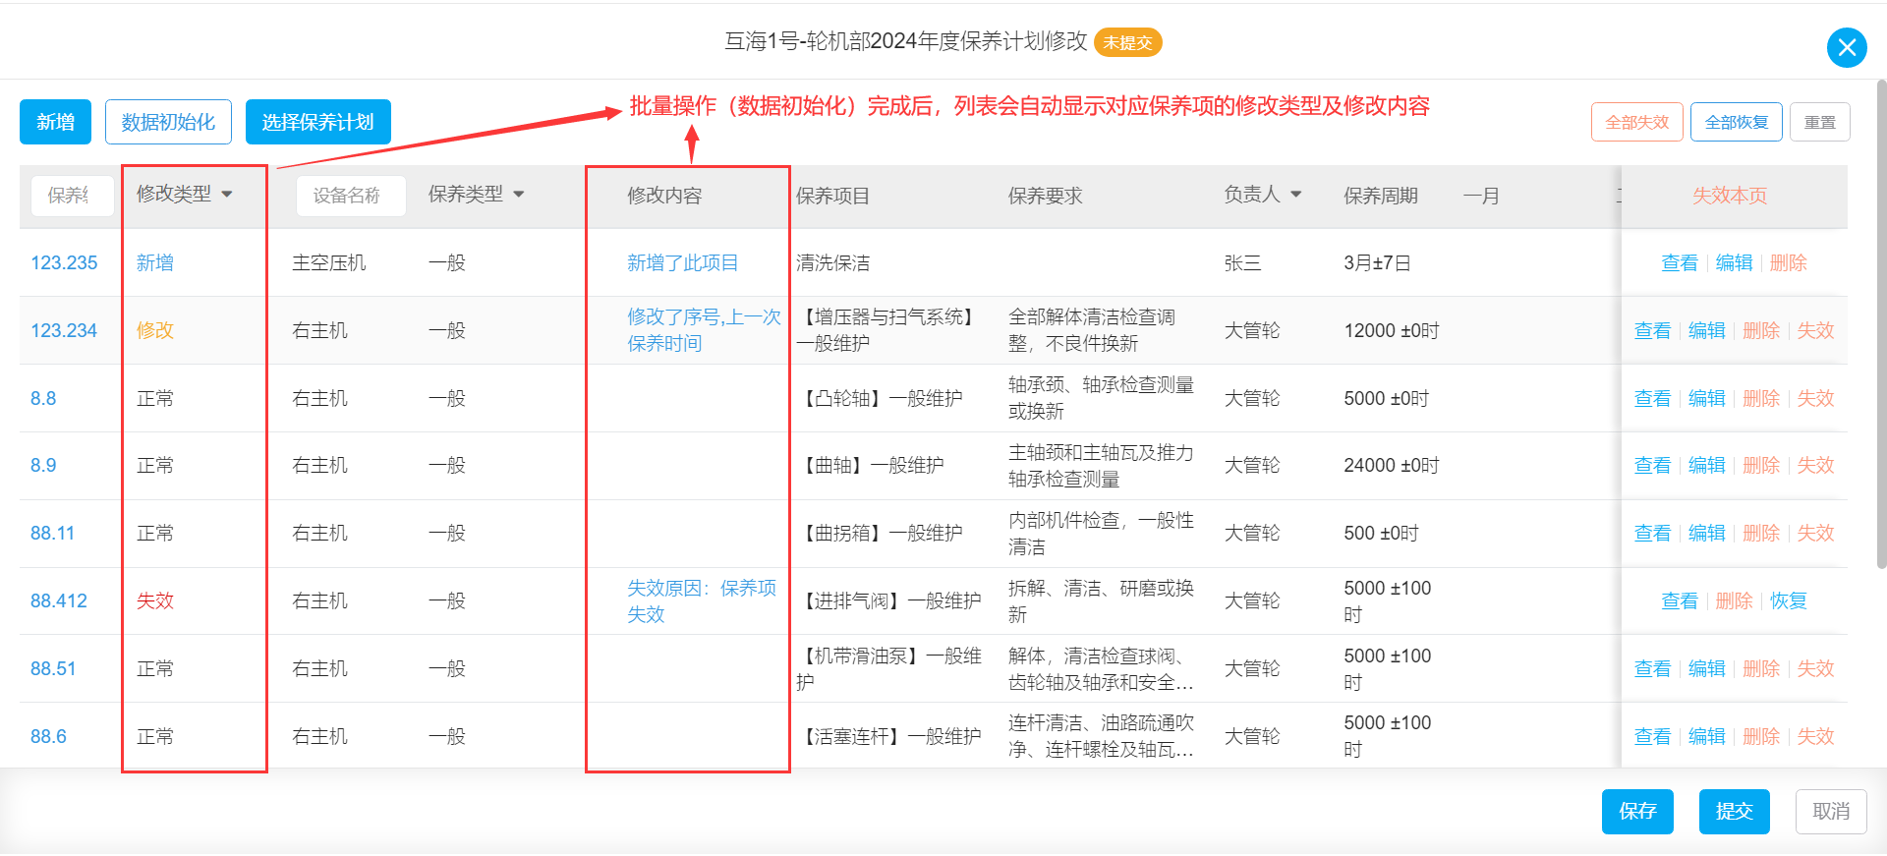Click the 取消 button

coord(1831,812)
